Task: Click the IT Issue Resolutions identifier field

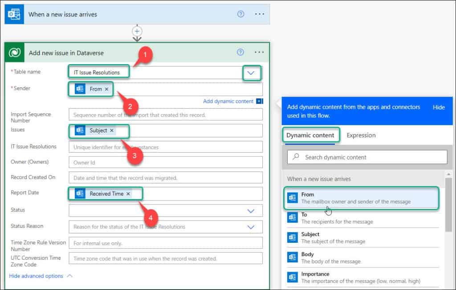Action: (166, 147)
